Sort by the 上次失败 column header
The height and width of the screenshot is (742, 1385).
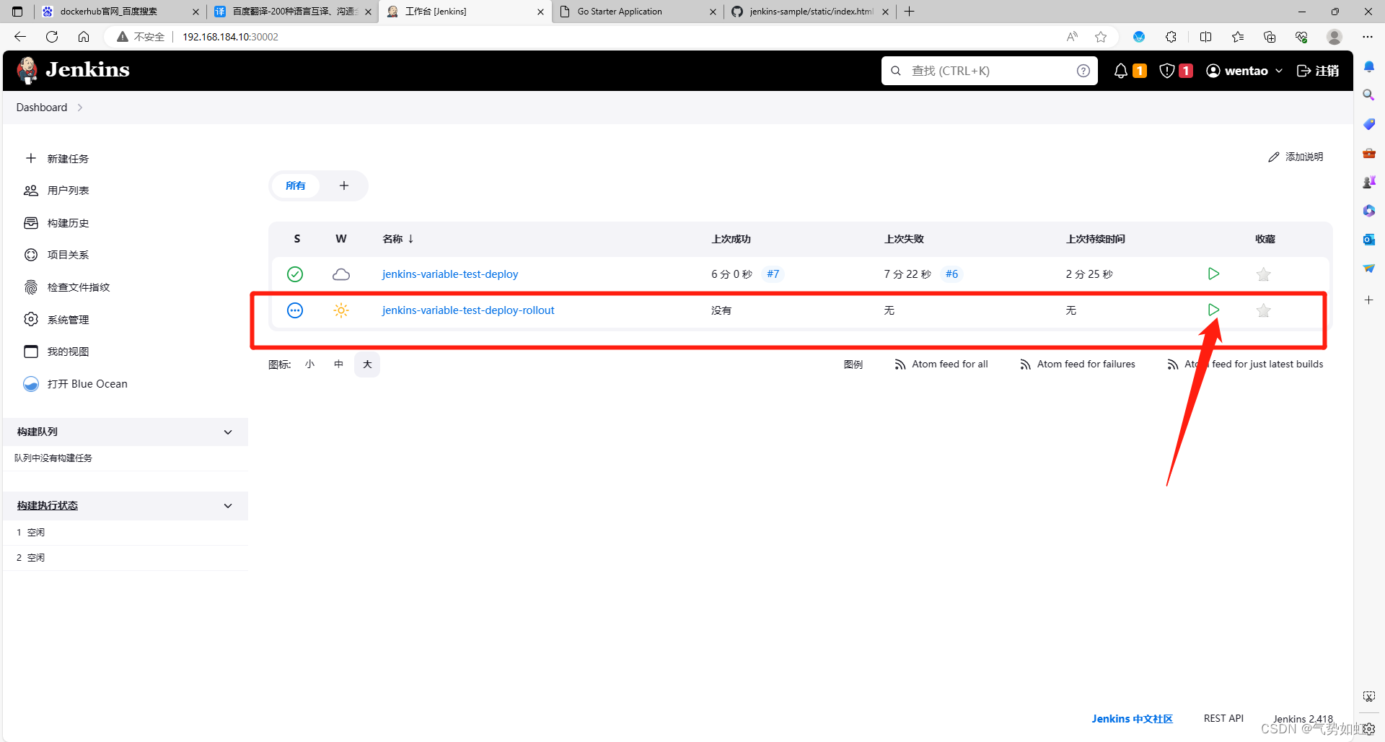904,239
